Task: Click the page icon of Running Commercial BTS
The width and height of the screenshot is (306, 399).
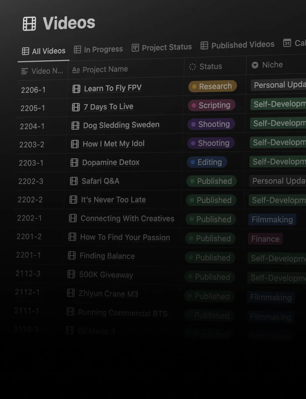Action: [70, 312]
